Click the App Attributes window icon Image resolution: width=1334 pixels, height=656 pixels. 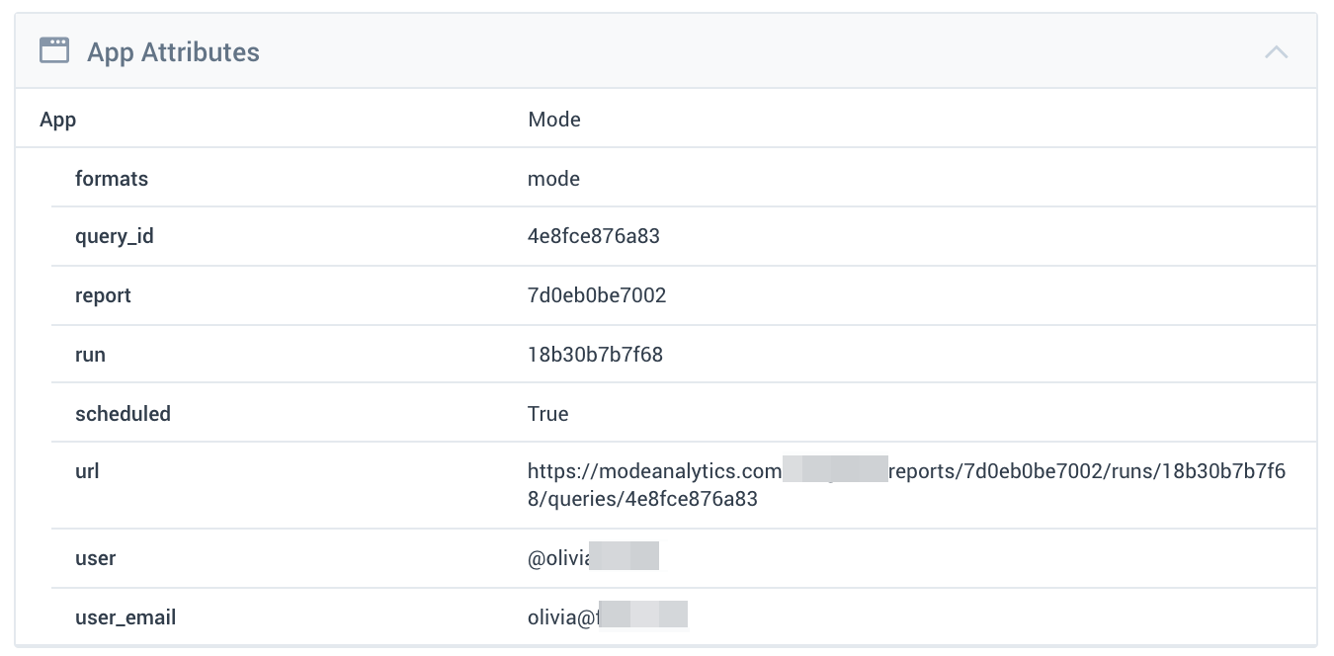[x=54, y=50]
